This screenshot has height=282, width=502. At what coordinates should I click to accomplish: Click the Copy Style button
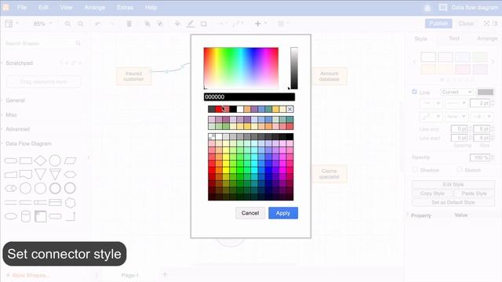[432, 193]
